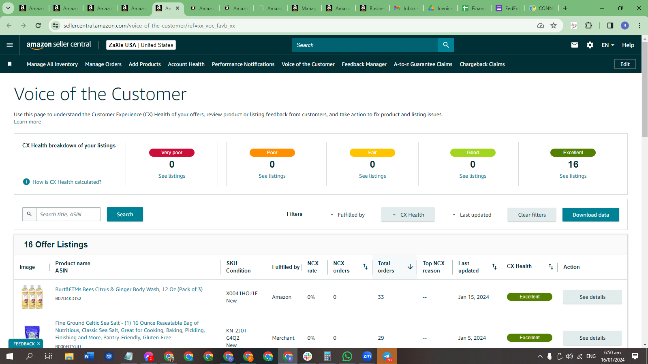
Task: Open WhatsApp from the taskbar
Action: click(347, 356)
